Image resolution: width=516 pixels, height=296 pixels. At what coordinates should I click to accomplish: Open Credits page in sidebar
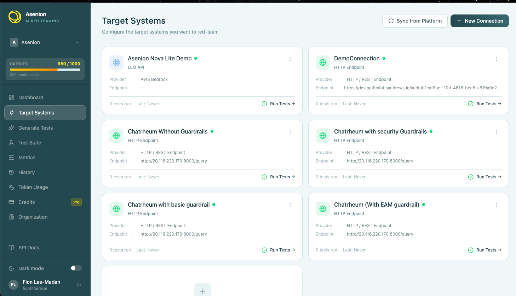tap(45, 202)
